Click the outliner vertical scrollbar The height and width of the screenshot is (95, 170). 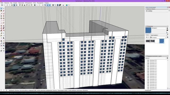[x=168, y=74]
